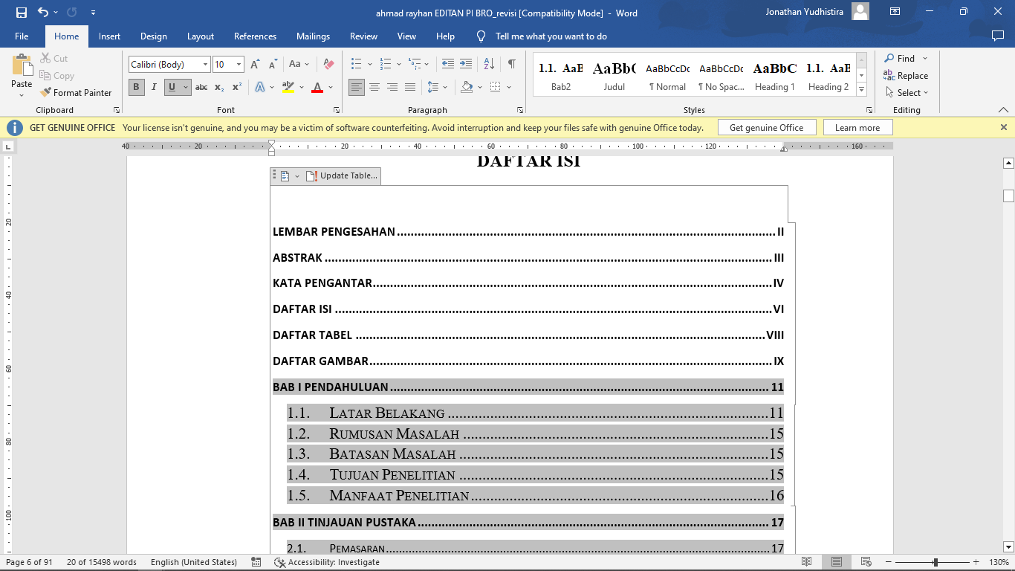Click the 1.2. Rumusan Masalah entry
This screenshot has height=571, width=1015.
tap(535, 433)
